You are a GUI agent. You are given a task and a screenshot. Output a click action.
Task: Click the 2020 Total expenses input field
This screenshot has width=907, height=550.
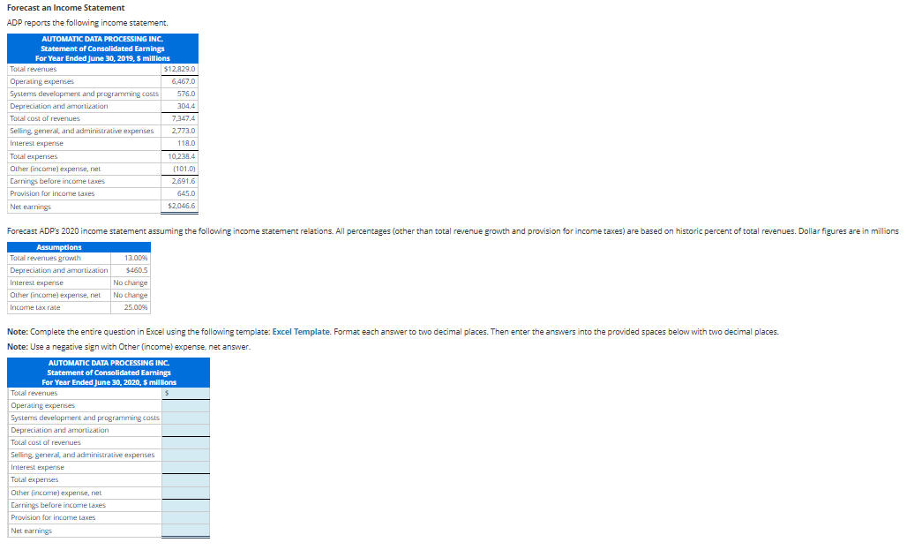click(185, 480)
